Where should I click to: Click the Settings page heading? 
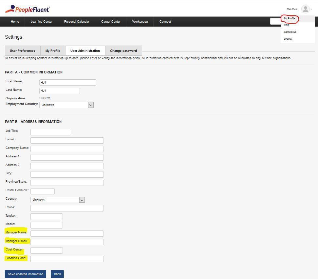coord(13,37)
